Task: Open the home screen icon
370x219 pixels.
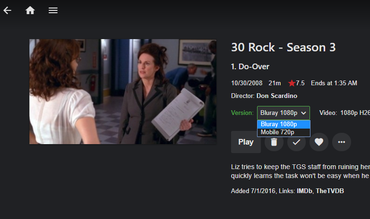Action: (30, 10)
